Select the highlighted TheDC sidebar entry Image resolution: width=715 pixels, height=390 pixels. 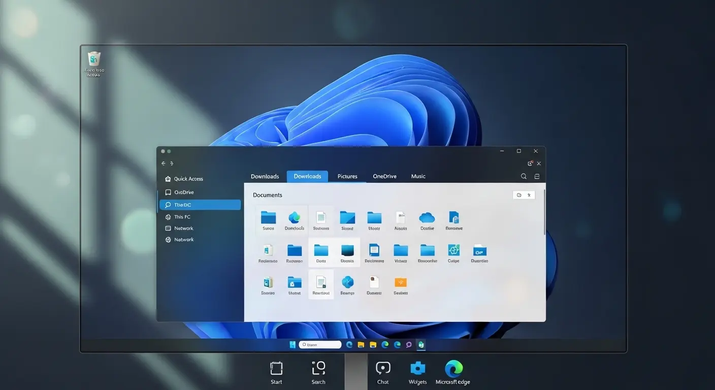click(200, 205)
